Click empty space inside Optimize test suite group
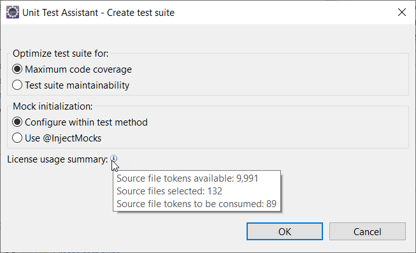The image size is (416, 253). pyautogui.click(x=265, y=77)
